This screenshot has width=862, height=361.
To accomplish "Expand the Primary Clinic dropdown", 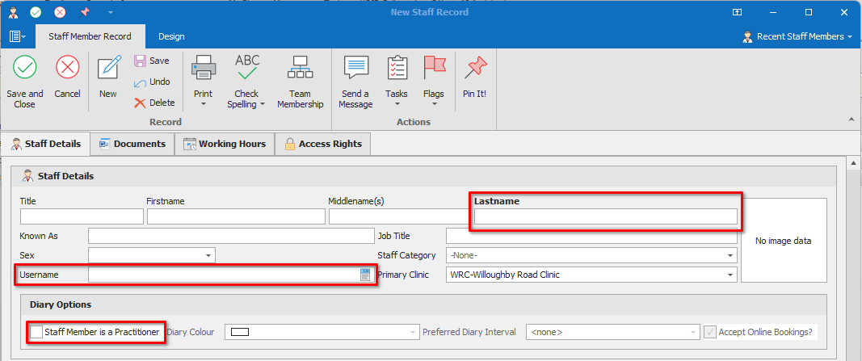I will 730,275.
